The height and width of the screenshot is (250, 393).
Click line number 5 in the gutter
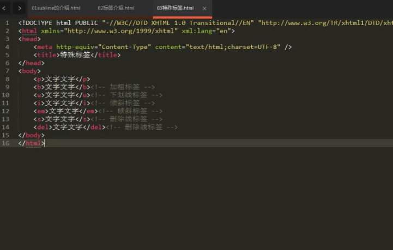[7, 55]
